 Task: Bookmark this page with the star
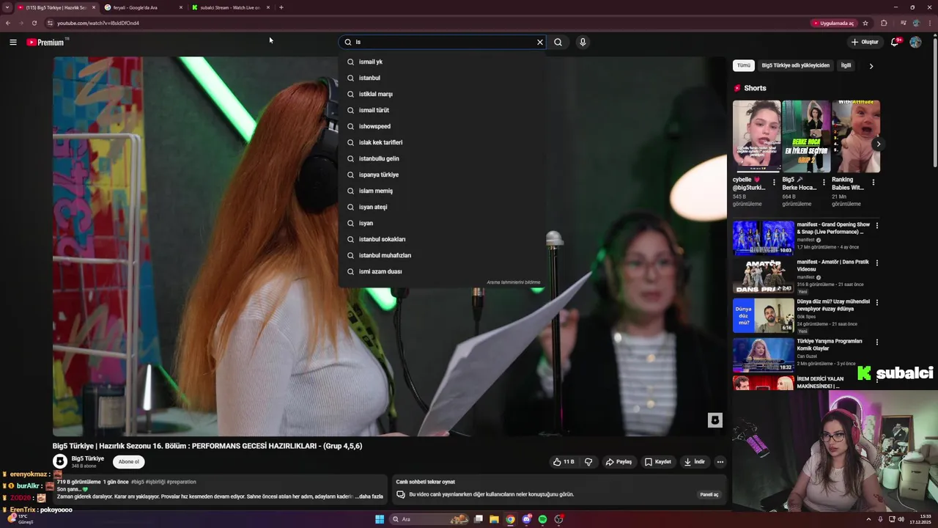pos(865,23)
